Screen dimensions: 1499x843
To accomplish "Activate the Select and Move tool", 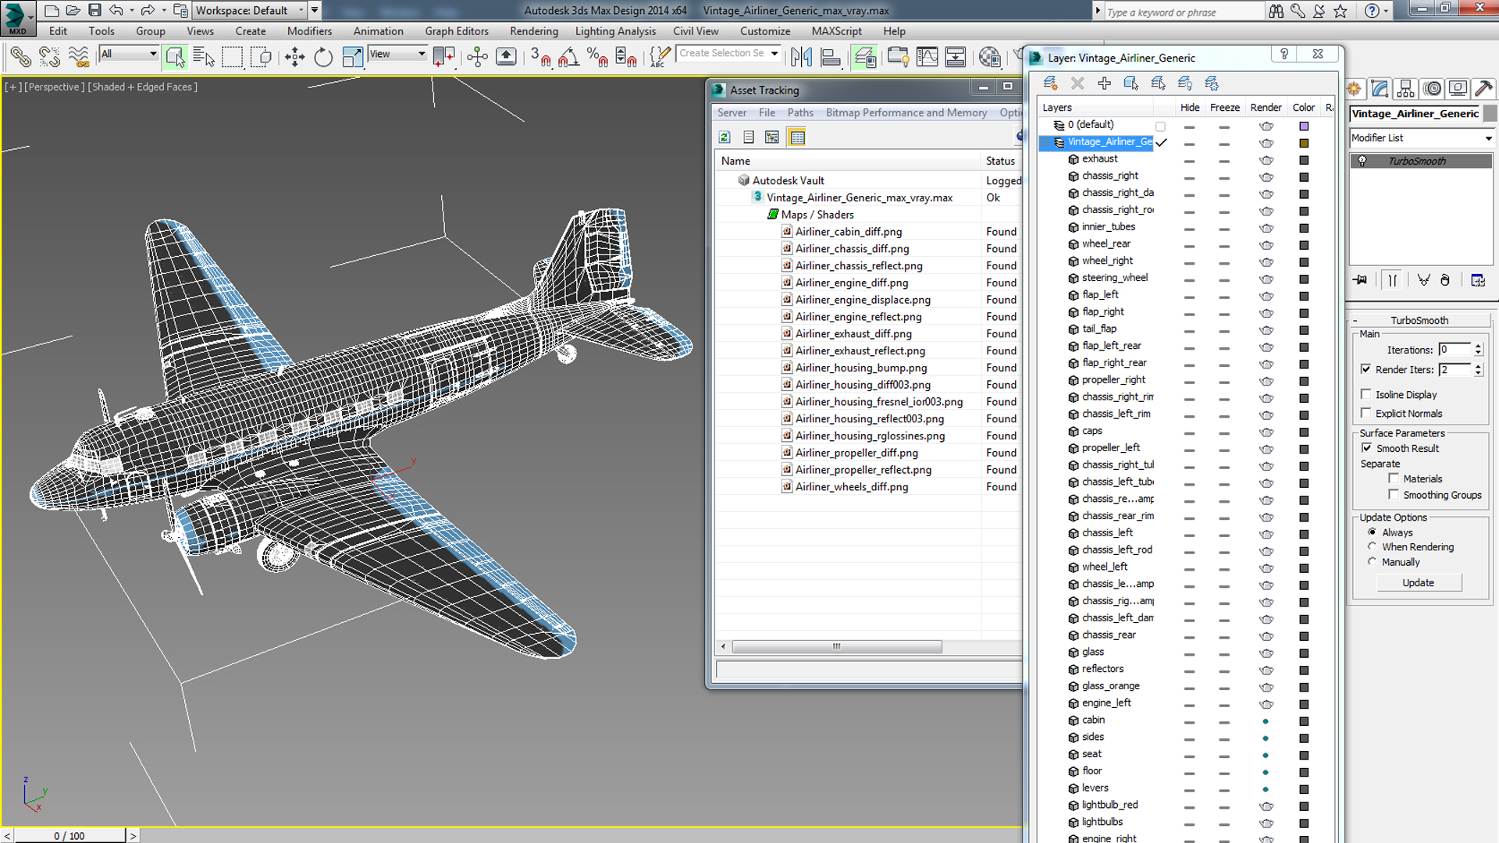I will click(294, 57).
